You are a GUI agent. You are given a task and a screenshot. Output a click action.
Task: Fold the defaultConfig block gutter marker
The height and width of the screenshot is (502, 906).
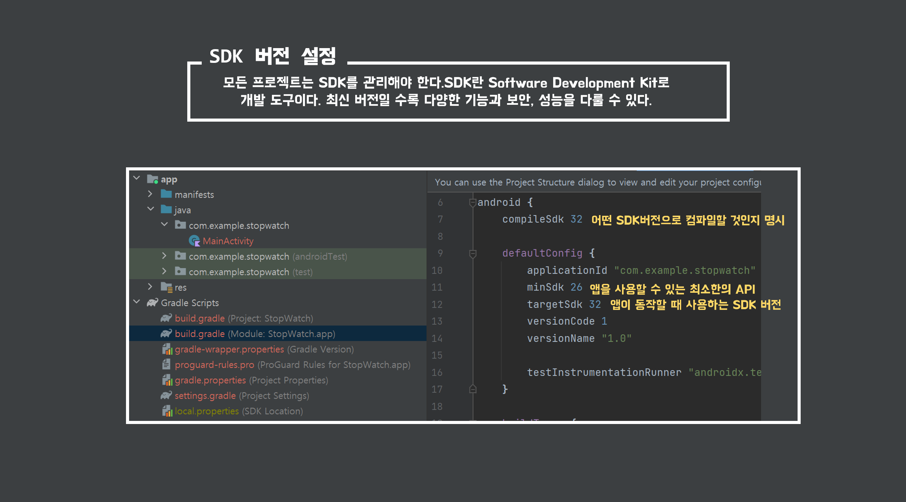473,254
